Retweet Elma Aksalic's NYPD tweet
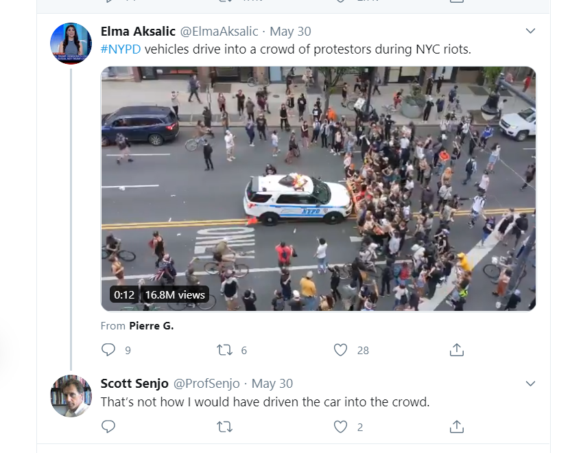The image size is (570, 453). click(225, 350)
